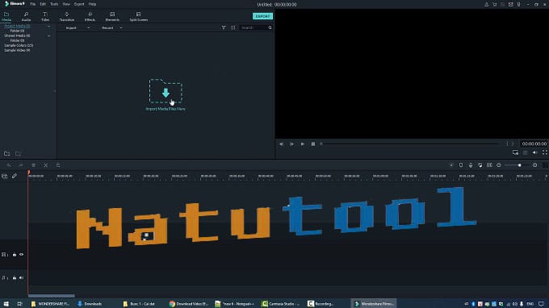The image size is (549, 308).
Task: Select Project Media in the library tree
Action: (17, 26)
